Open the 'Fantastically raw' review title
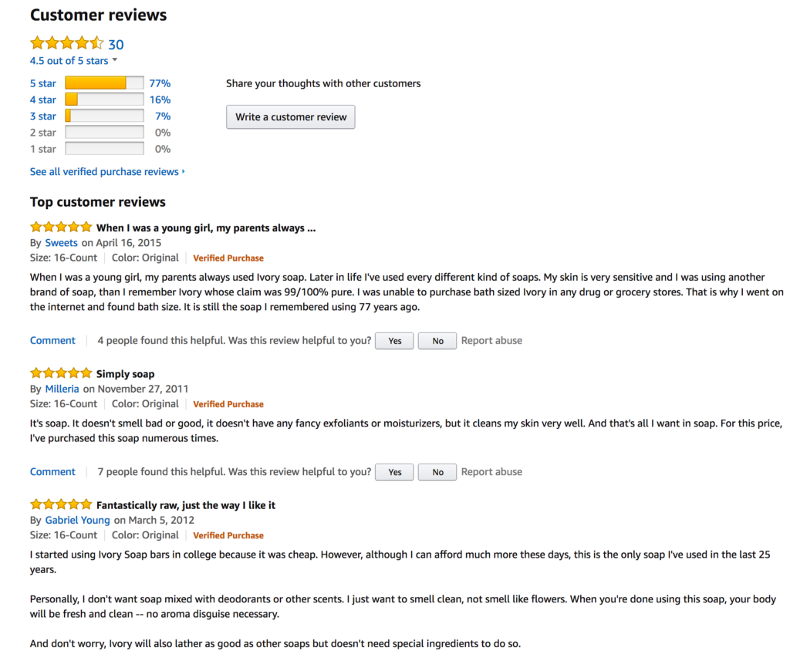790x661 pixels. pos(185,505)
